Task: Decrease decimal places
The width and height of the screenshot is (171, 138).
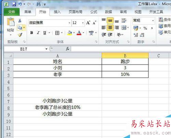Action: pos(142,35)
